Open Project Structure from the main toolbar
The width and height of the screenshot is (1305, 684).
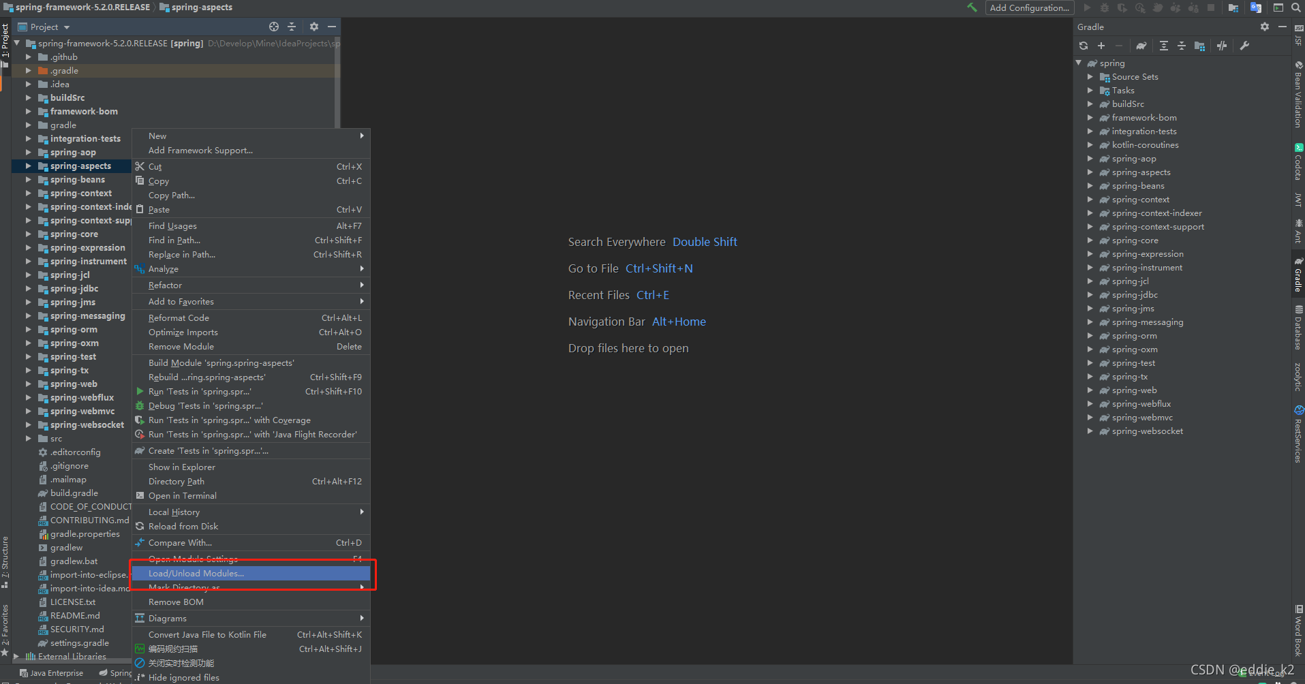pos(1233,7)
